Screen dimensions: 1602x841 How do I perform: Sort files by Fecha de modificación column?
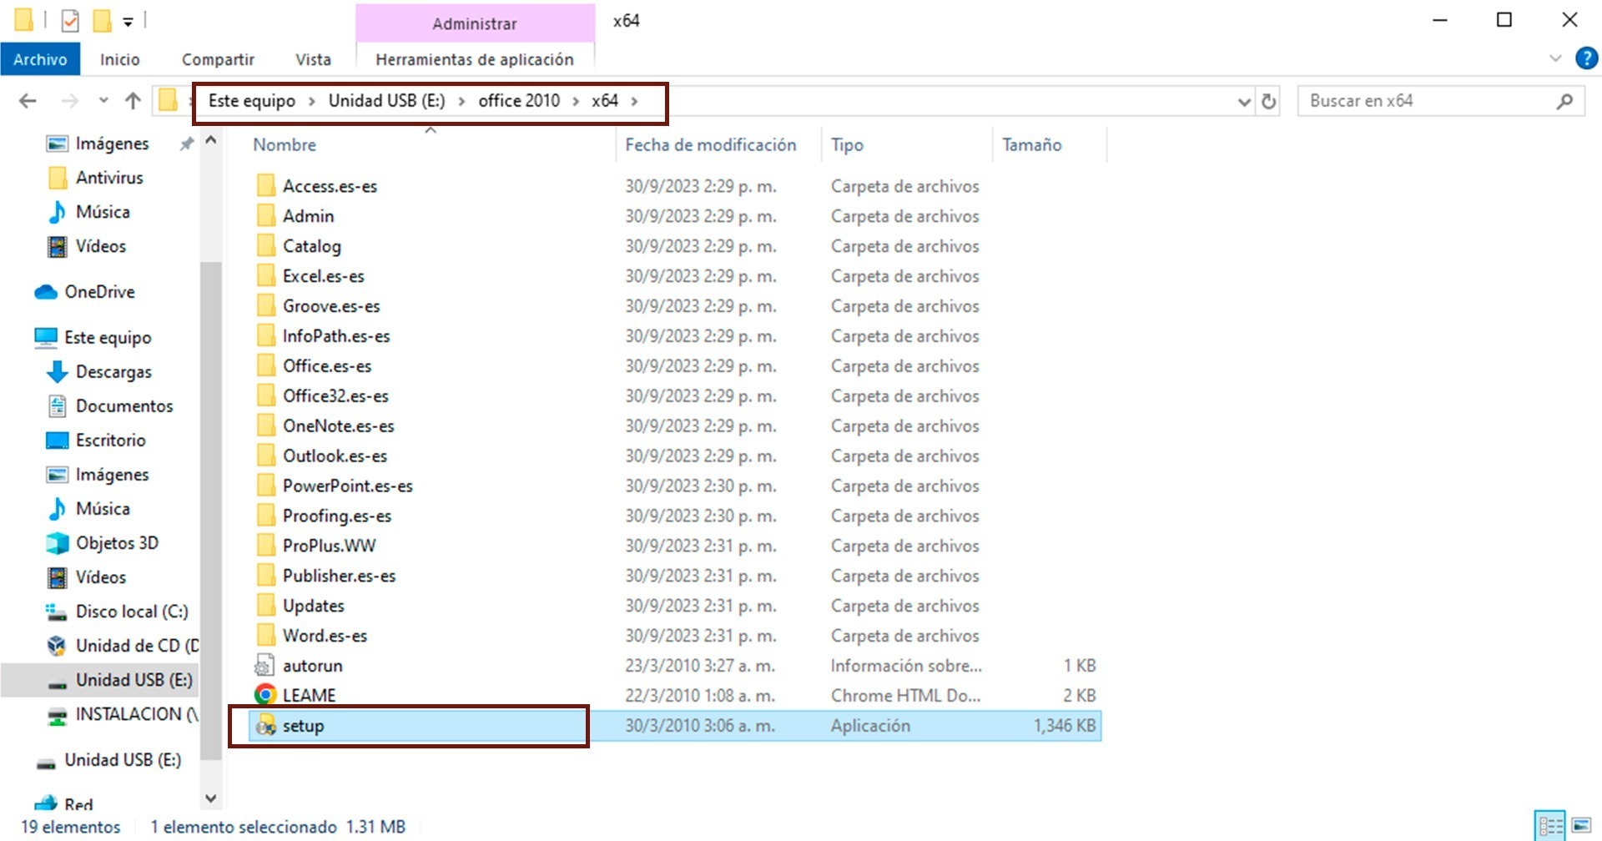point(710,145)
